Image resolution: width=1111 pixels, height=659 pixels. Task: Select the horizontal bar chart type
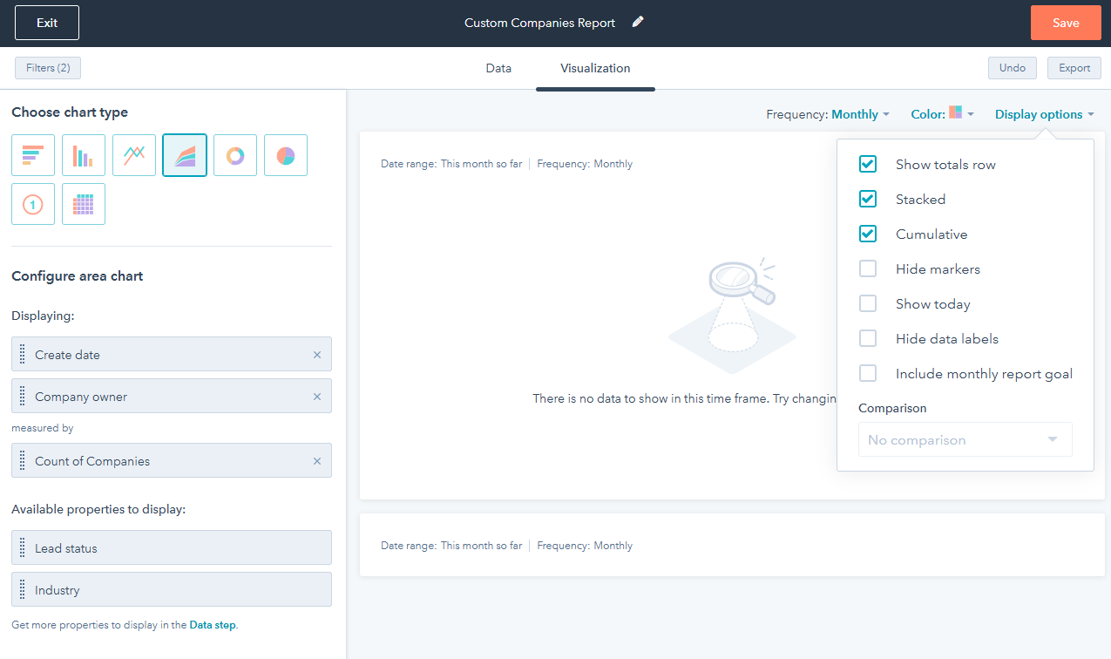tap(32, 154)
